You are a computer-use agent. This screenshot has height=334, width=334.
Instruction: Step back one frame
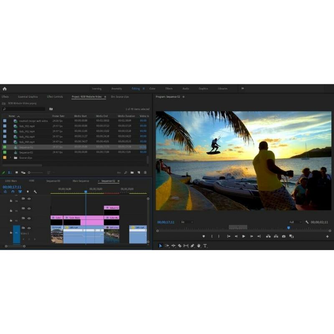[x=236, y=236]
